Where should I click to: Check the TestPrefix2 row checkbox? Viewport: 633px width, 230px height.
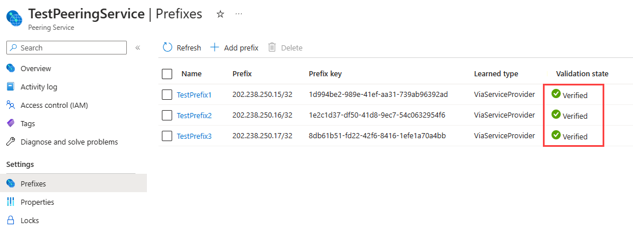coord(167,115)
